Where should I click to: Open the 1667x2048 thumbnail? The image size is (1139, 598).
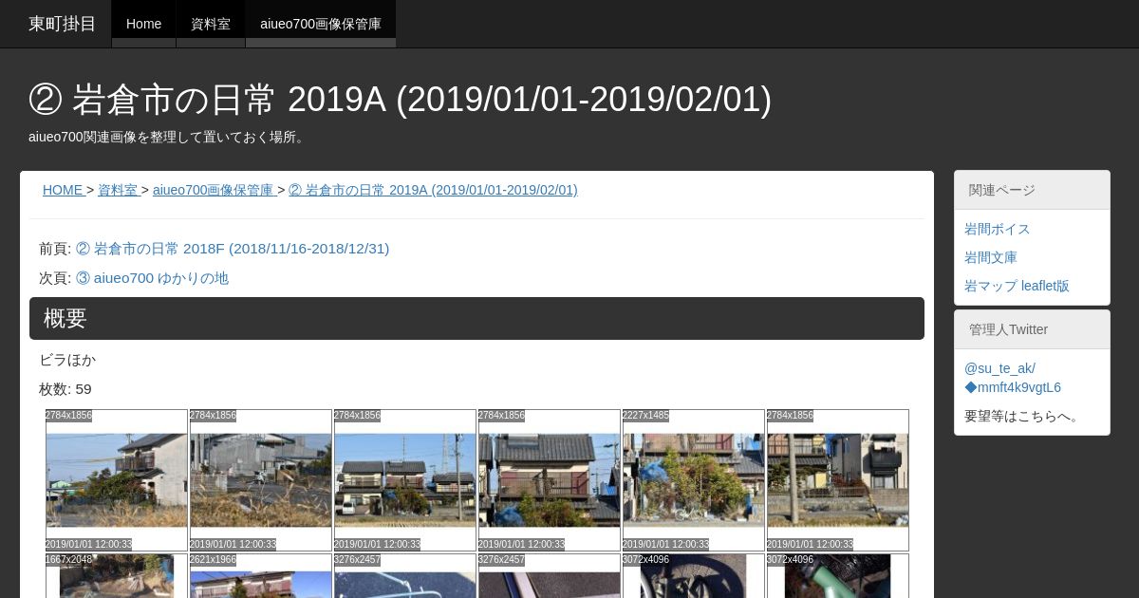(117, 576)
